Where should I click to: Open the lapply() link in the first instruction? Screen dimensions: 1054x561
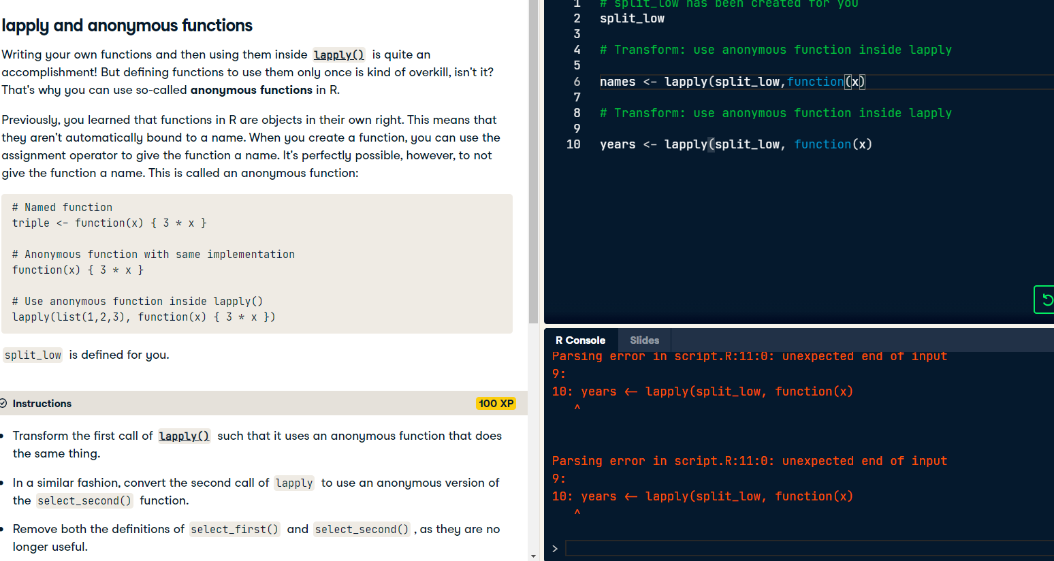(185, 436)
